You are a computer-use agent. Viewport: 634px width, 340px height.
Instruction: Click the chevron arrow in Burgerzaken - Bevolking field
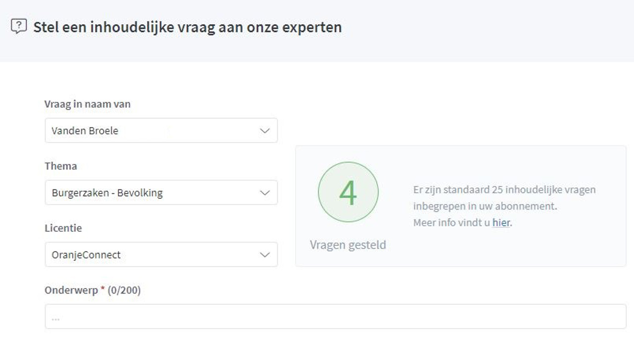pyautogui.click(x=265, y=193)
